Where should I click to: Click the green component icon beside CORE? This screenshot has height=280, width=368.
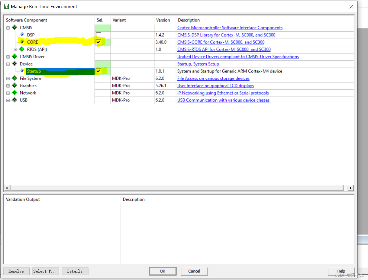(22, 42)
